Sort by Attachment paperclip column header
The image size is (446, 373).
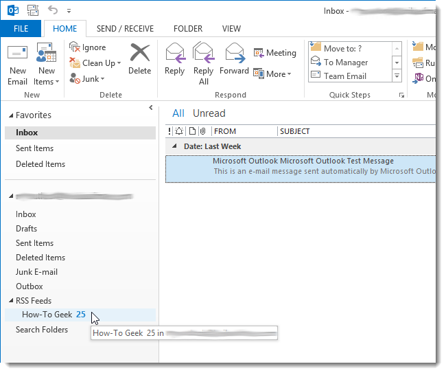point(203,131)
